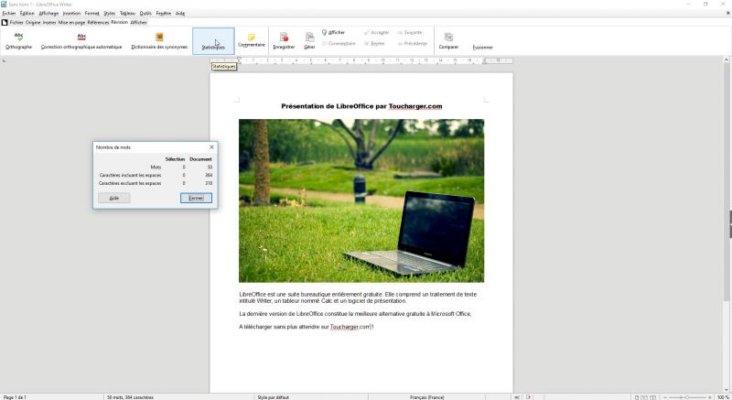Click Fermer in Nombre de mots dialog
732x400 pixels.
point(196,198)
